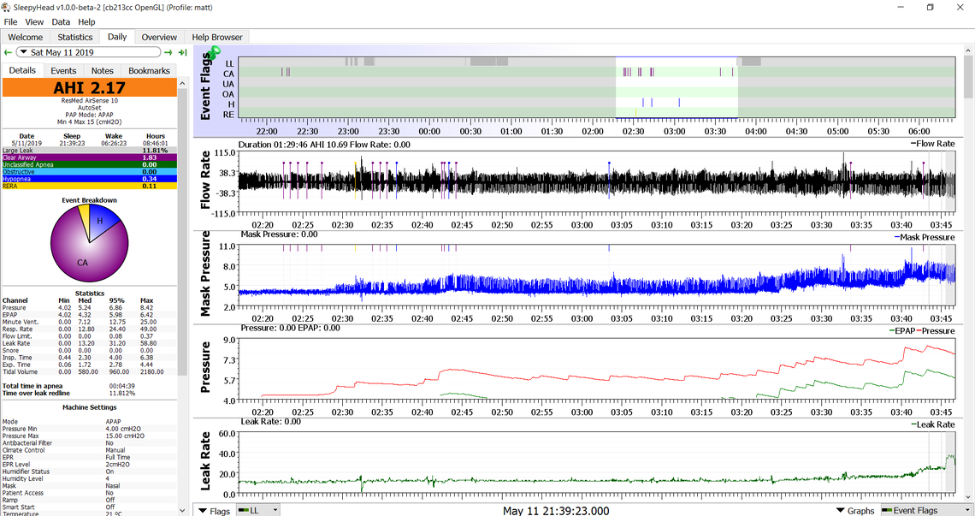Open the Data menu
This screenshot has height=516, width=975.
click(x=61, y=21)
